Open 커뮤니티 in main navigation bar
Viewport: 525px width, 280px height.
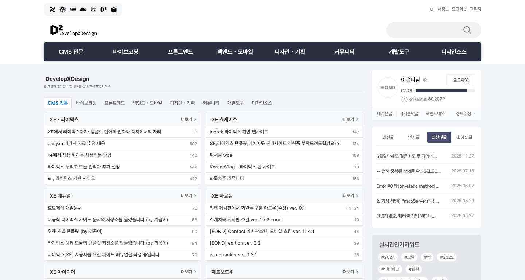pos(344,52)
